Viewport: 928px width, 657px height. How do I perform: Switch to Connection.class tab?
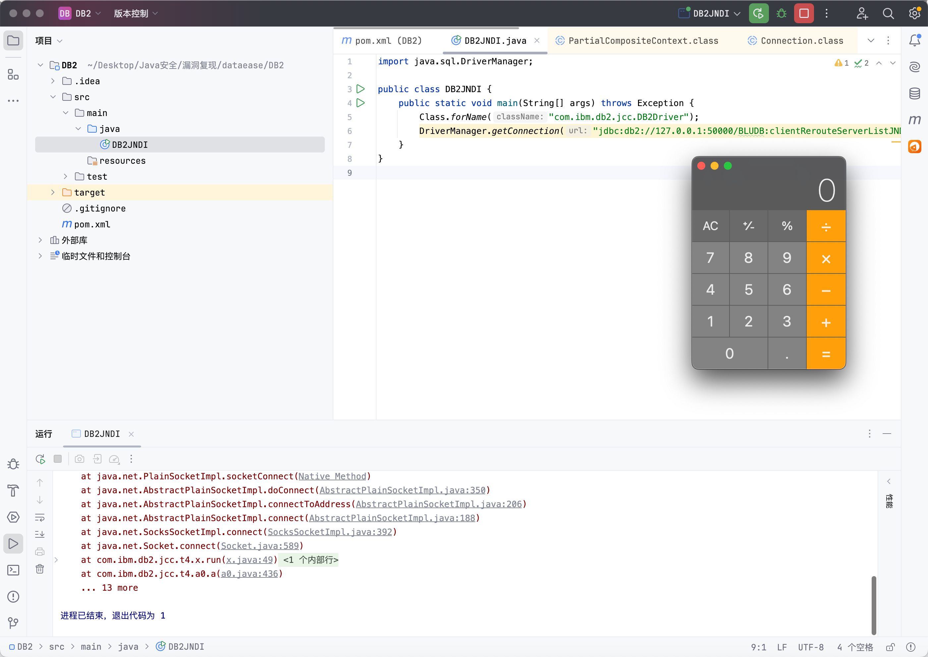tap(796, 41)
